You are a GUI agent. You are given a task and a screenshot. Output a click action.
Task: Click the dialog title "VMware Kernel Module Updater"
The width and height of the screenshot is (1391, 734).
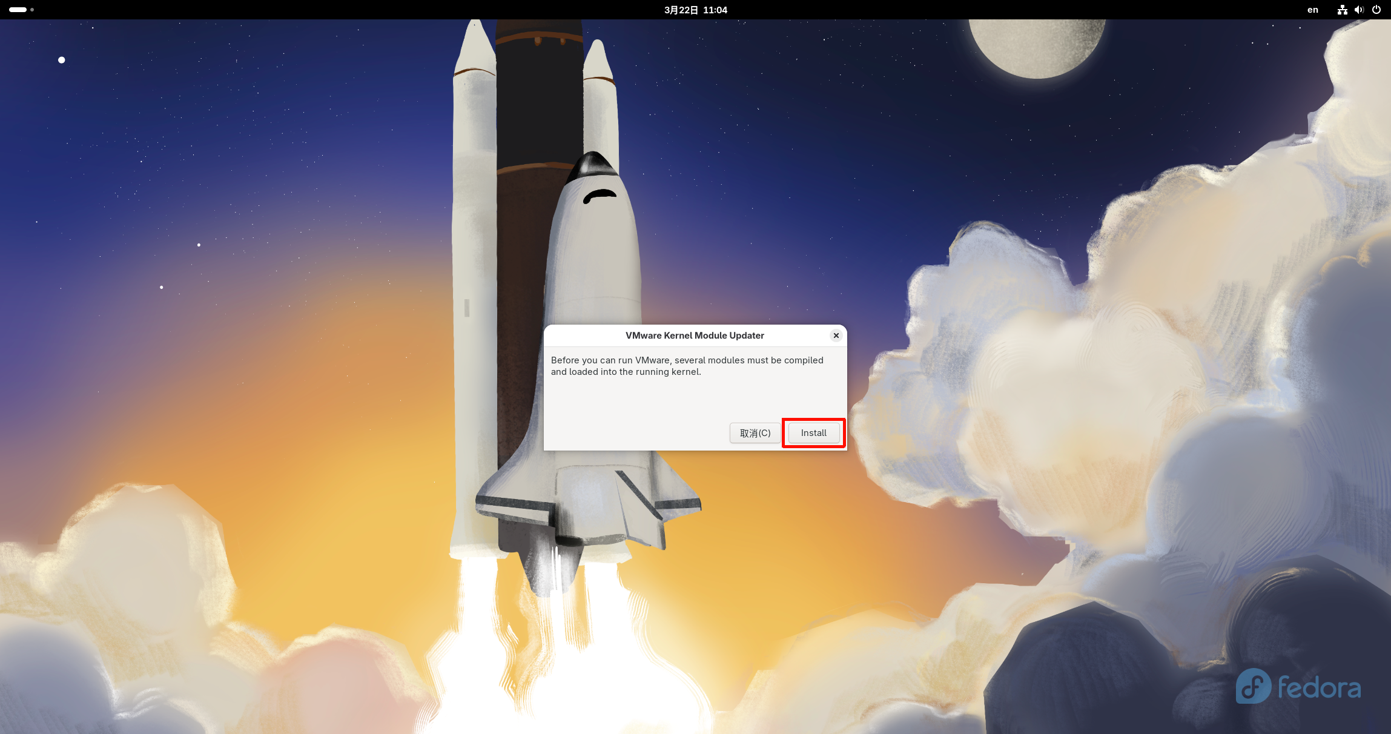point(695,336)
